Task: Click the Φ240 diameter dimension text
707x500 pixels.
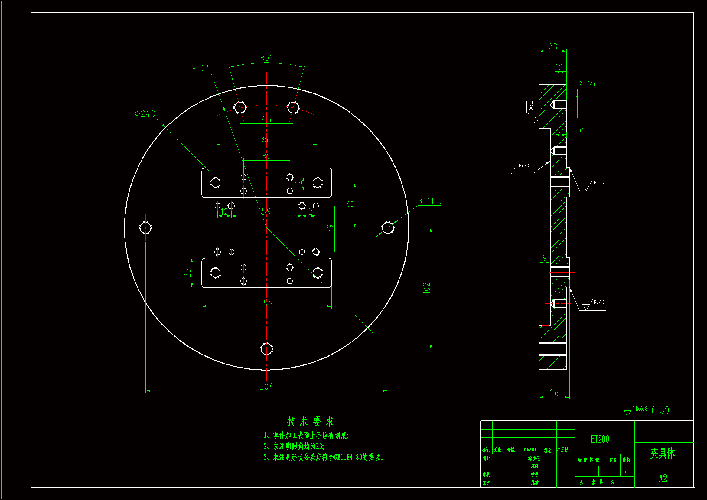Action: (x=145, y=114)
